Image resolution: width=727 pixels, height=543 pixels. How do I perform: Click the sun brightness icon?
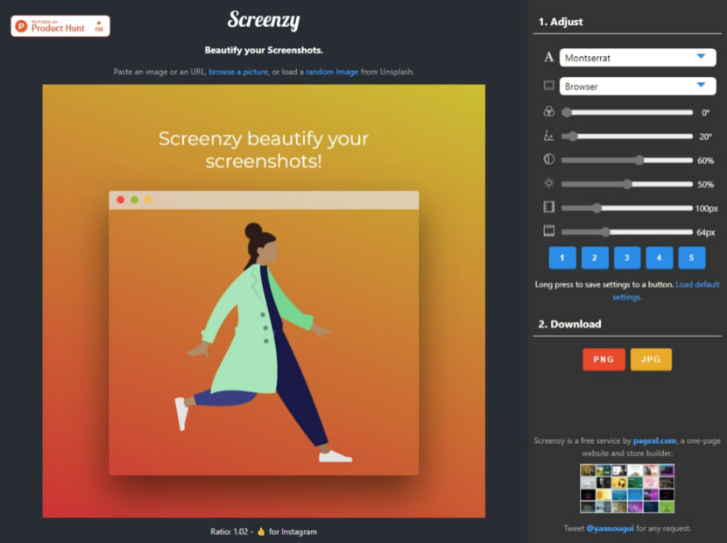(x=548, y=184)
